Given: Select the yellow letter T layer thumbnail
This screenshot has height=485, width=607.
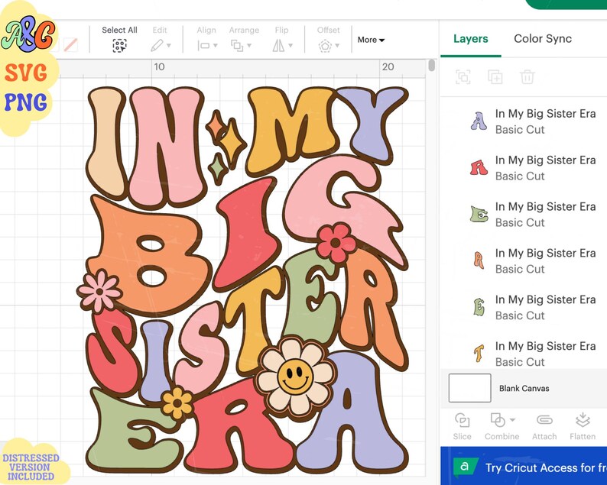Looking at the screenshot, I should pyautogui.click(x=479, y=353).
